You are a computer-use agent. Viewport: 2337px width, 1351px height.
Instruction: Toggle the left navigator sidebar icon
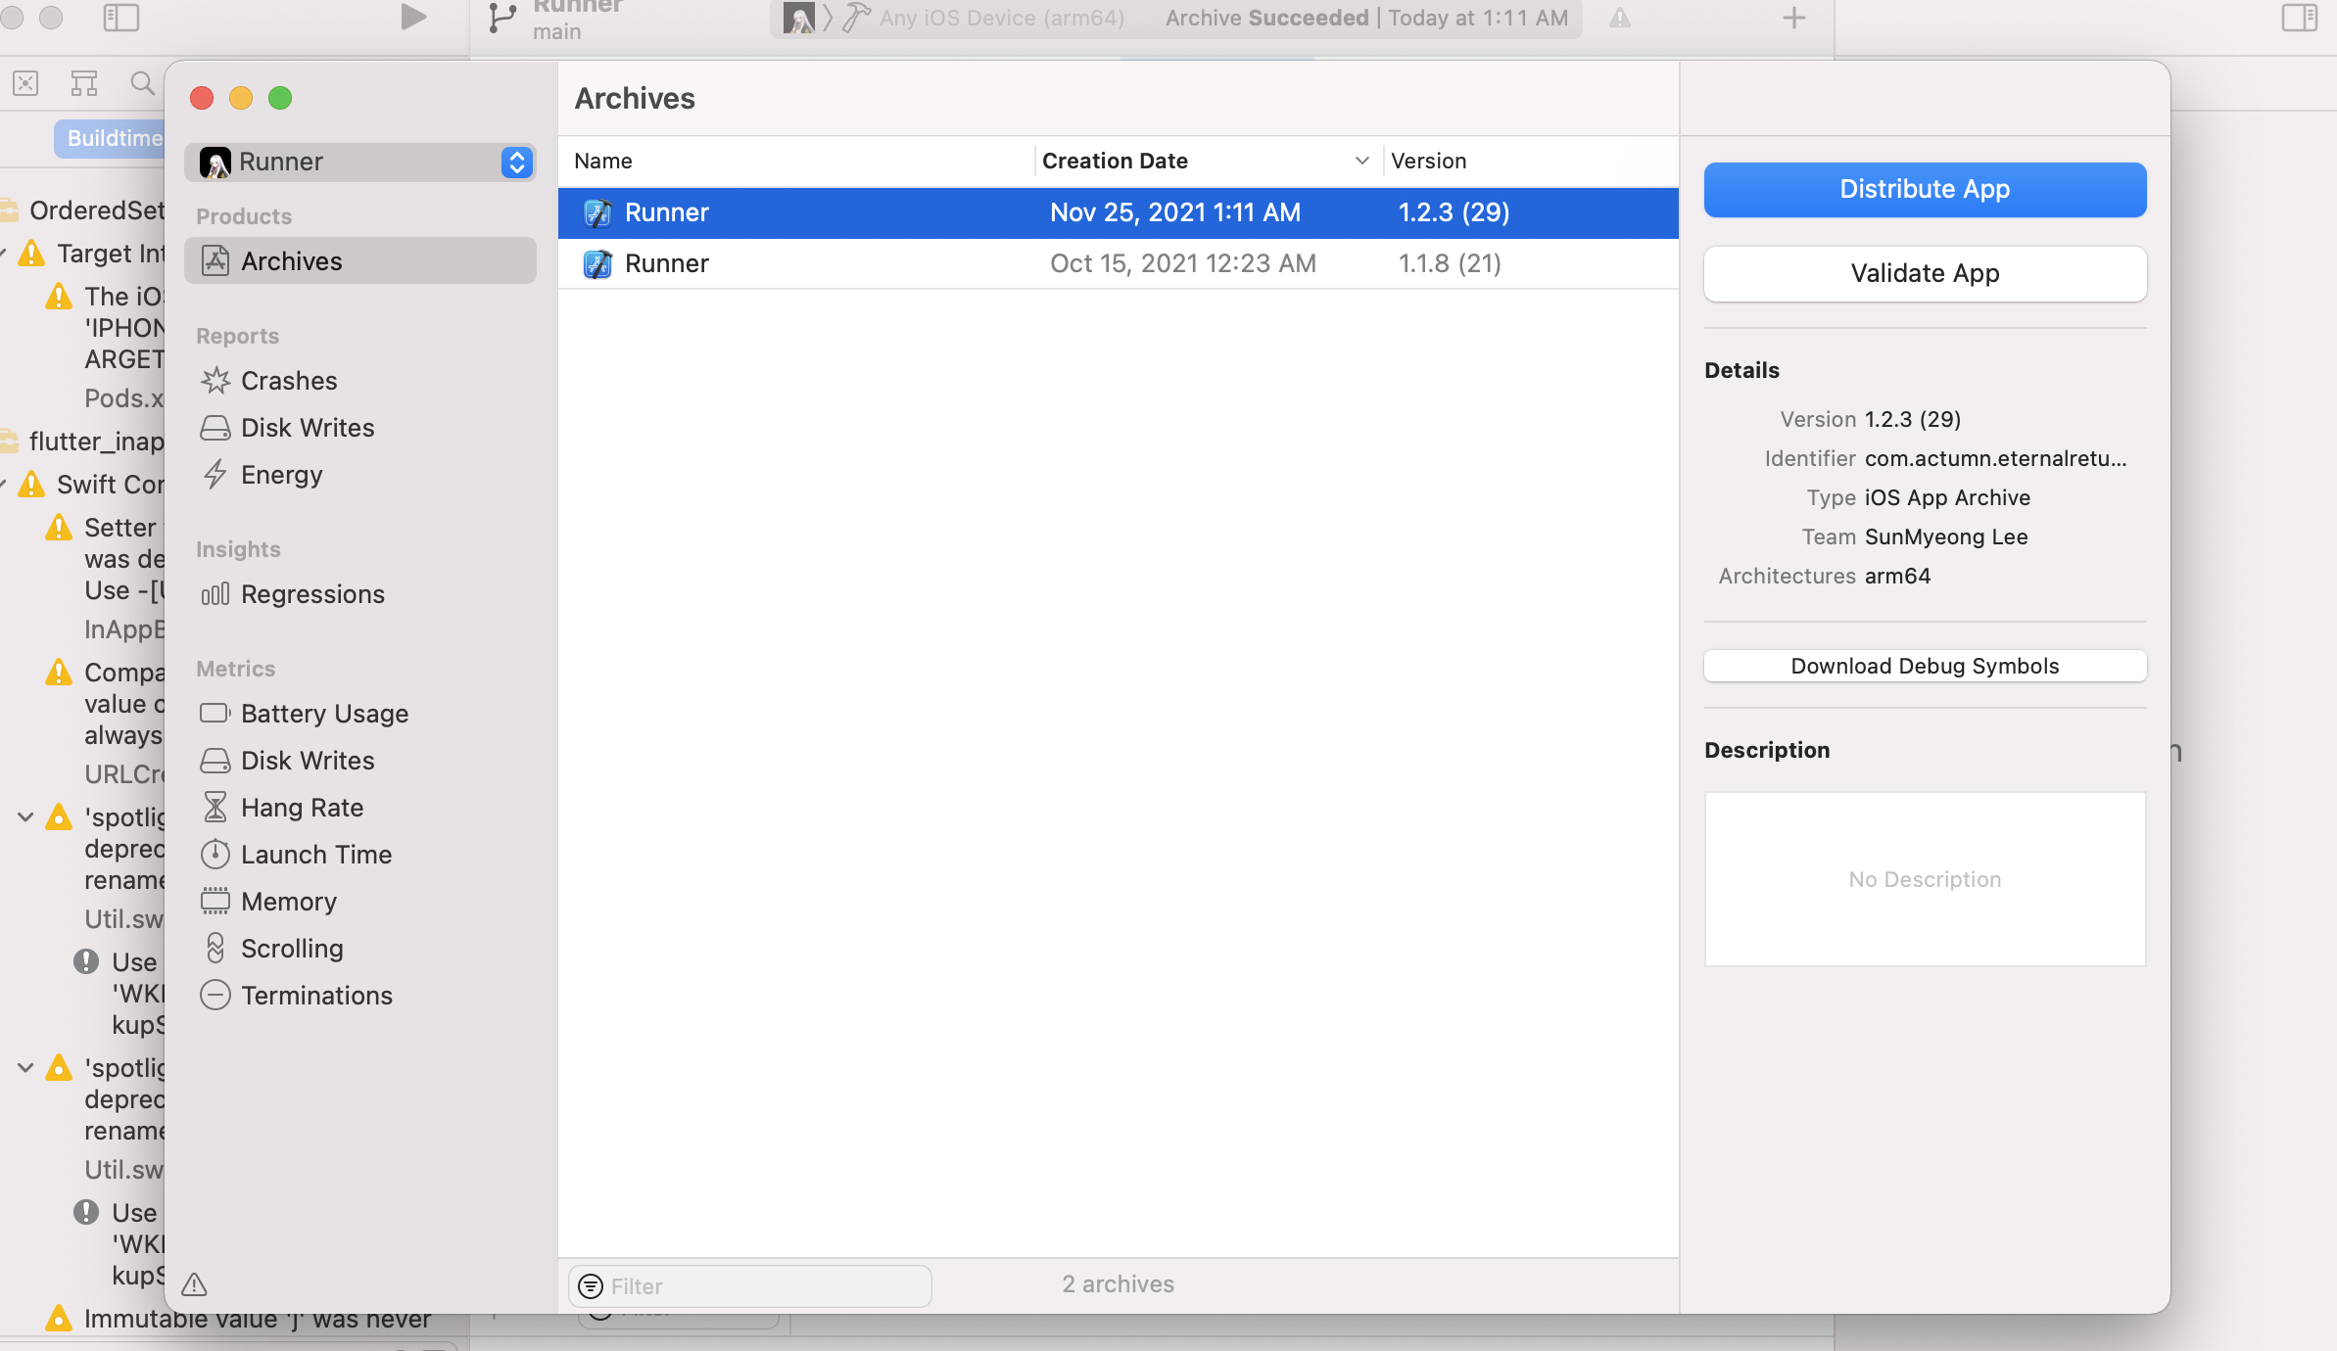121,17
